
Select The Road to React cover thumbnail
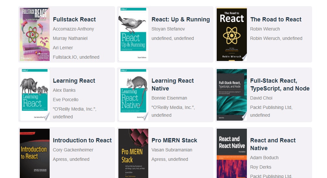tap(232, 34)
